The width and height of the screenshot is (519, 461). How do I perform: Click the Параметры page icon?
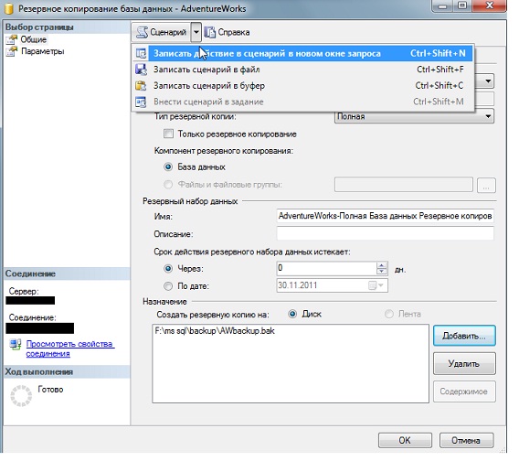(12, 51)
